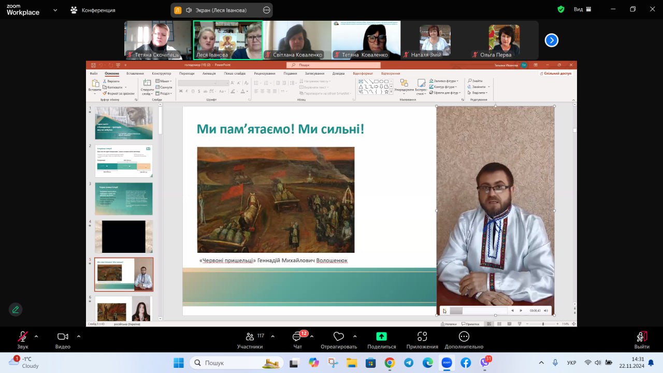The image size is (663, 373).
Task: Open Контур фігури shape outline dropdown
Action: [443, 87]
